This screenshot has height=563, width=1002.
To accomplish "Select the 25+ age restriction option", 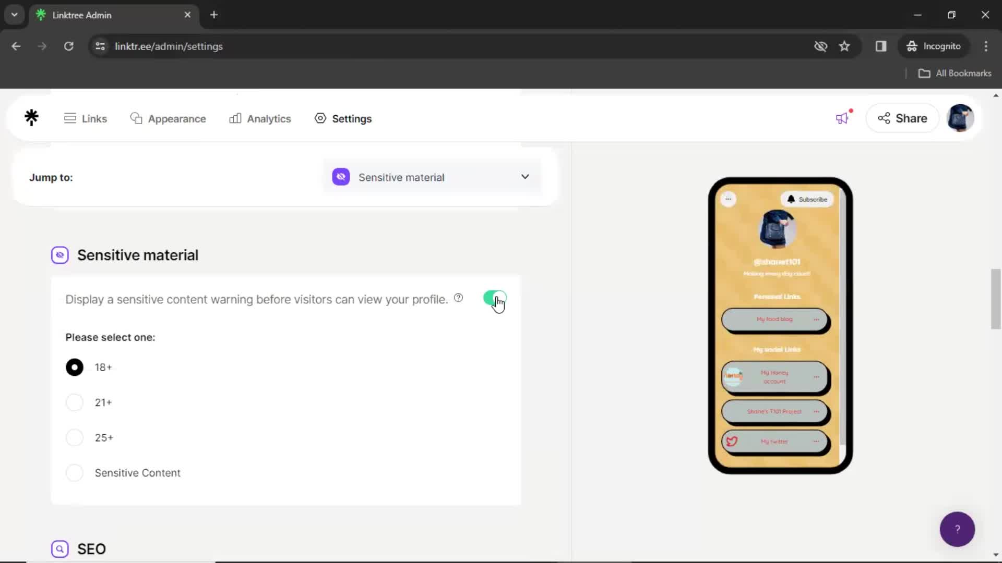I will [x=74, y=437].
